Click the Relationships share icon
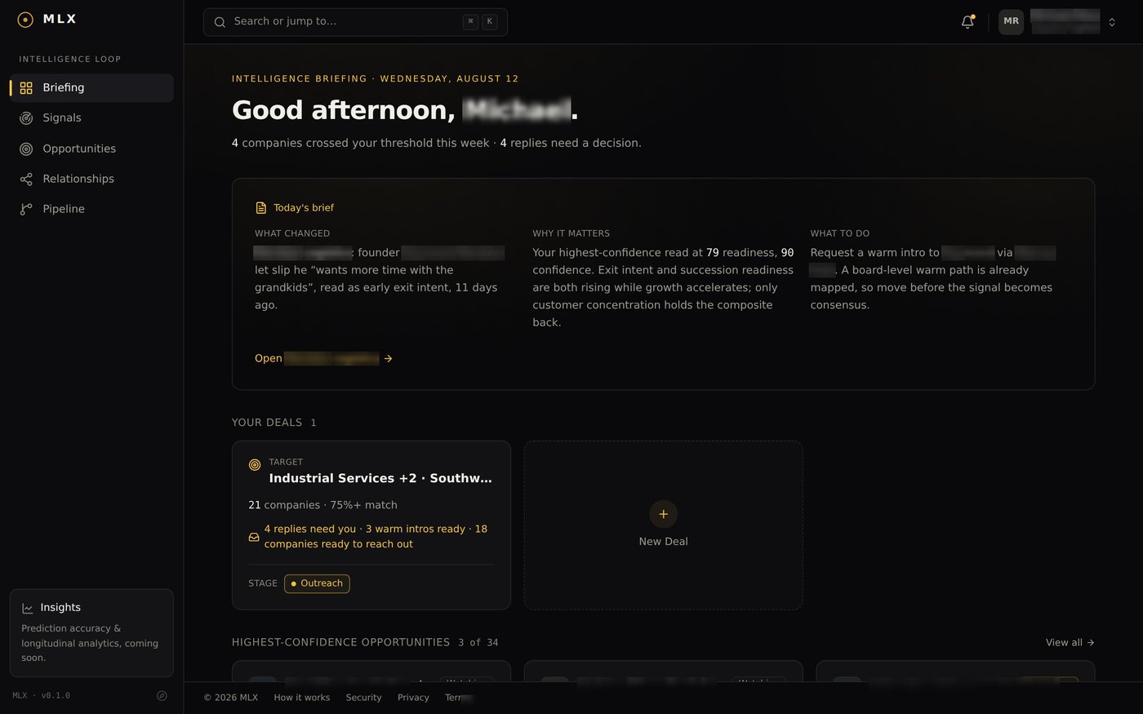 26,179
